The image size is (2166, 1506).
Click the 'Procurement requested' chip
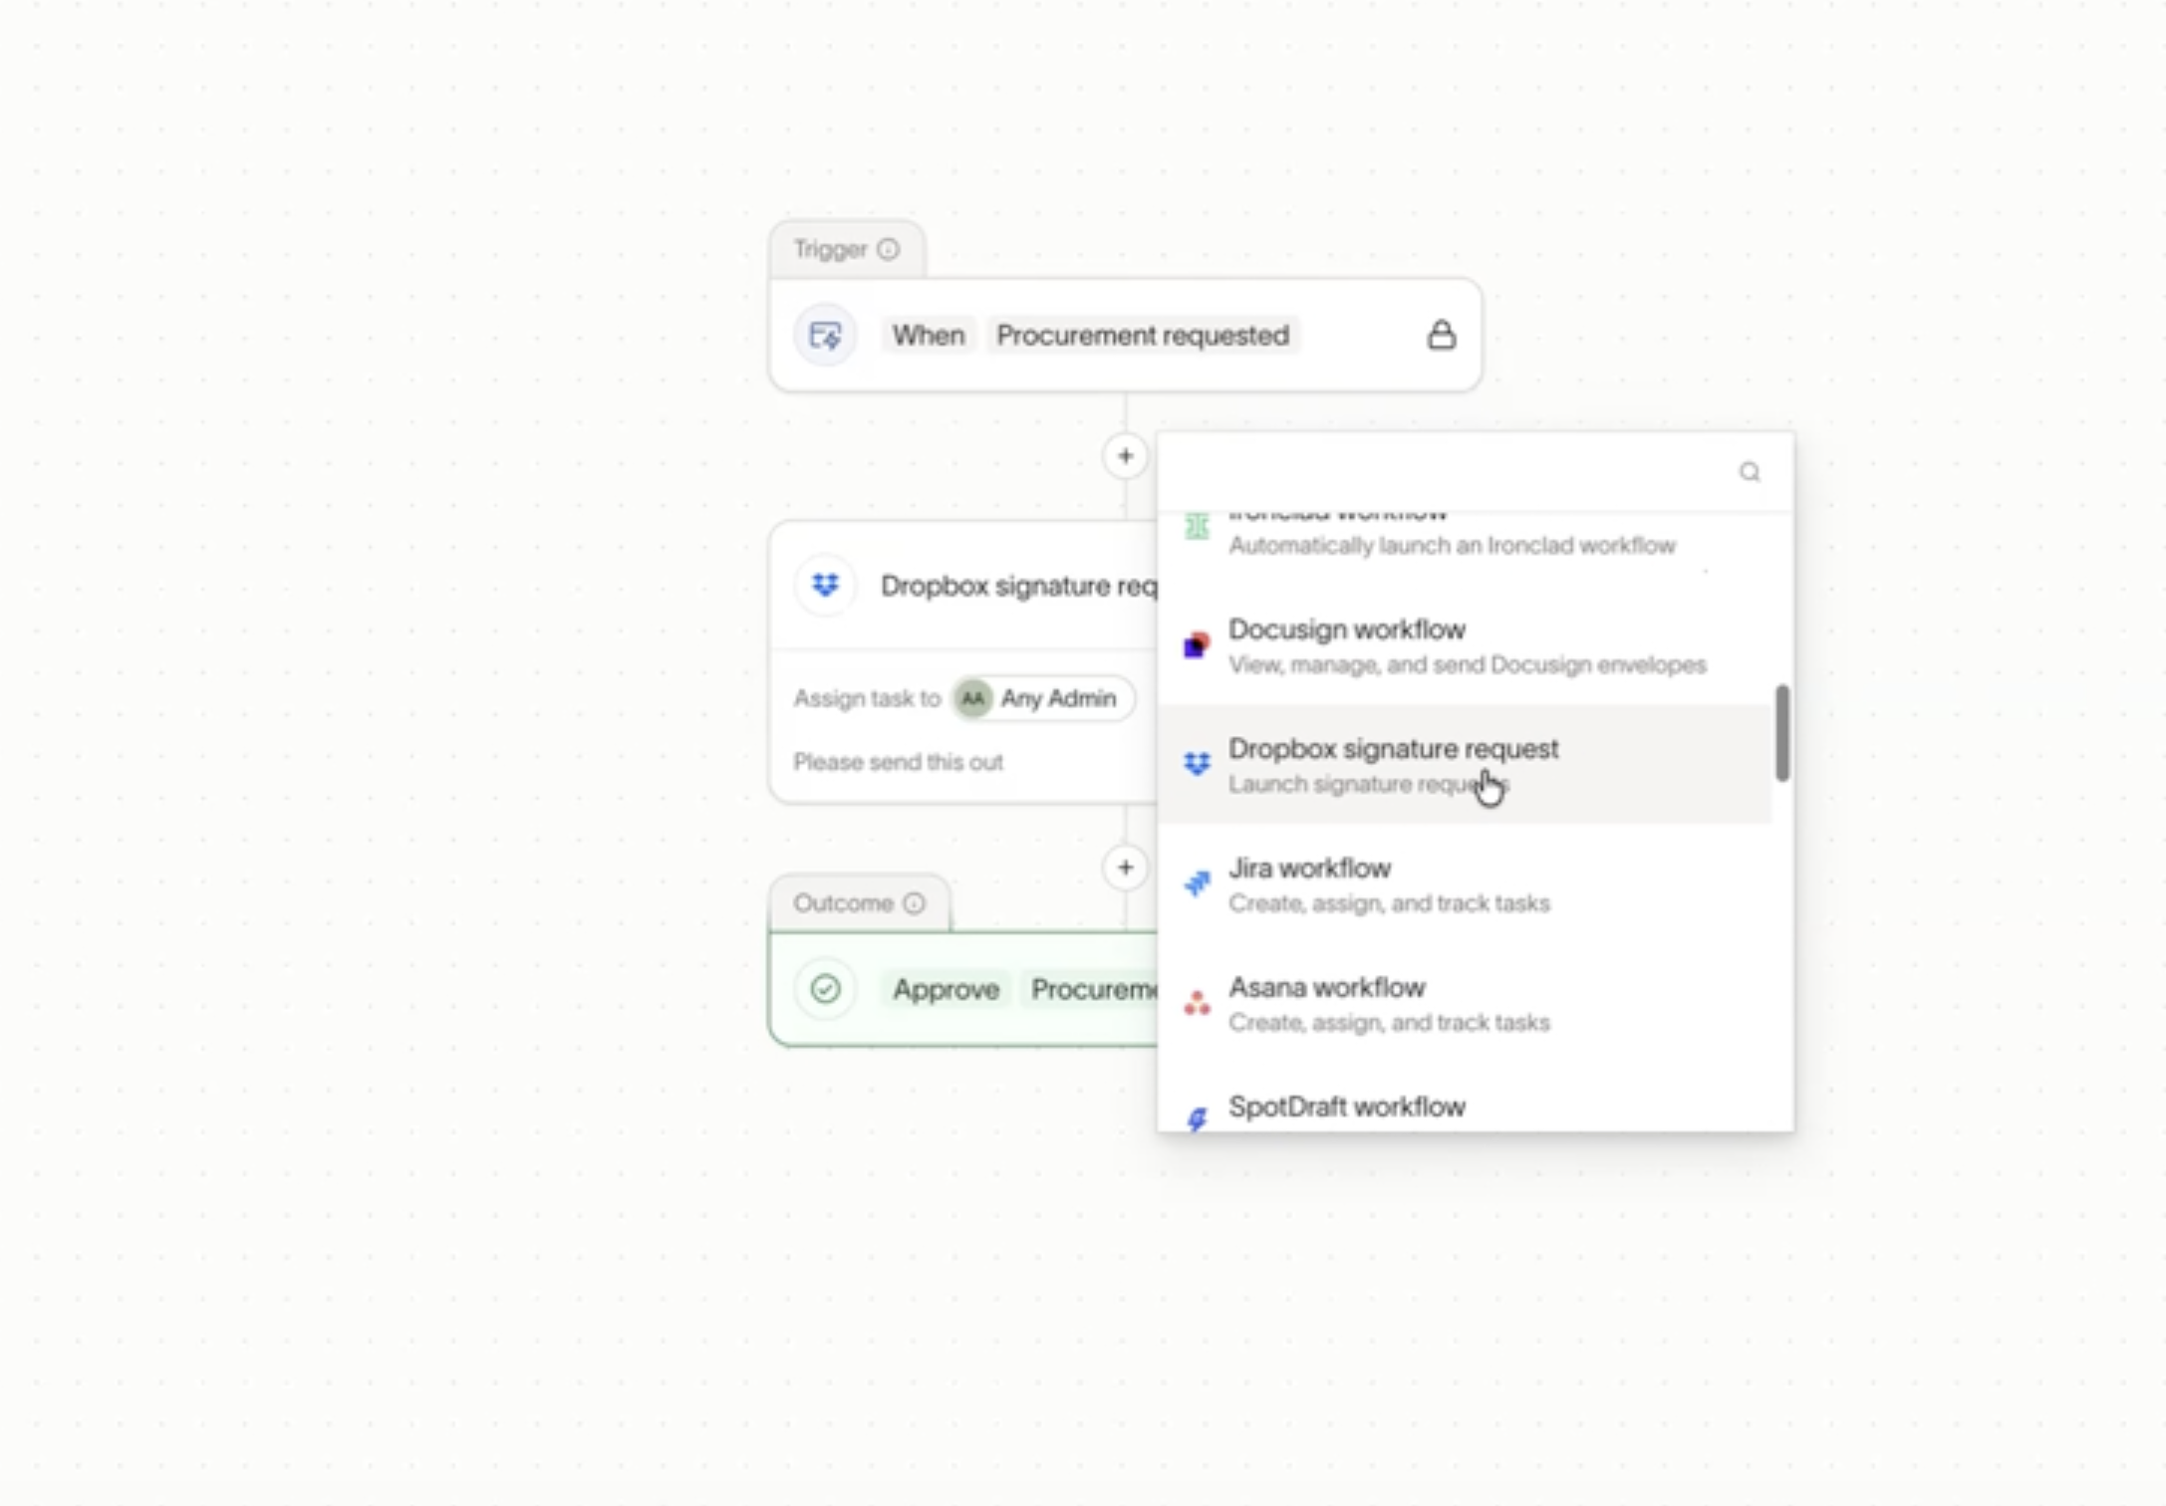point(1143,336)
